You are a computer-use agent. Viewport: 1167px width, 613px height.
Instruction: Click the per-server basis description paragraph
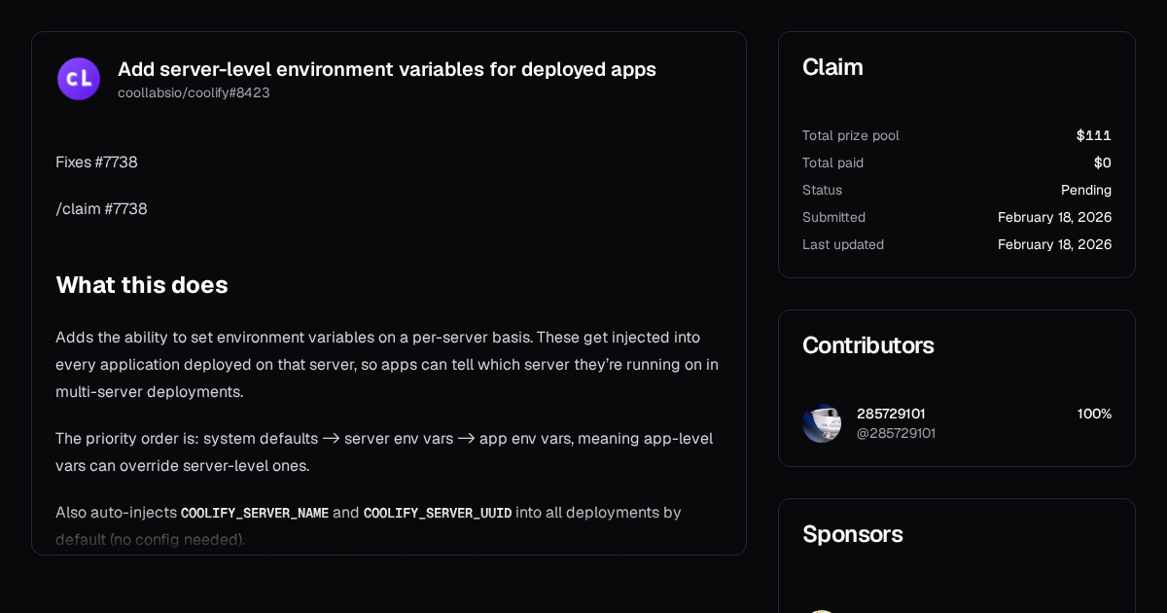pyautogui.click(x=387, y=365)
